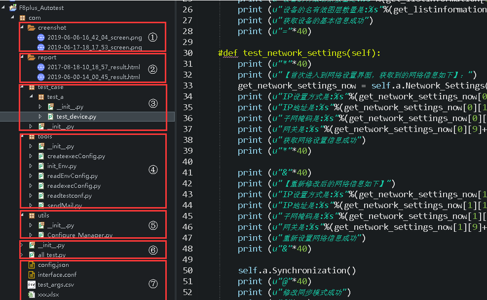Select the test_device.py file name

76,117
